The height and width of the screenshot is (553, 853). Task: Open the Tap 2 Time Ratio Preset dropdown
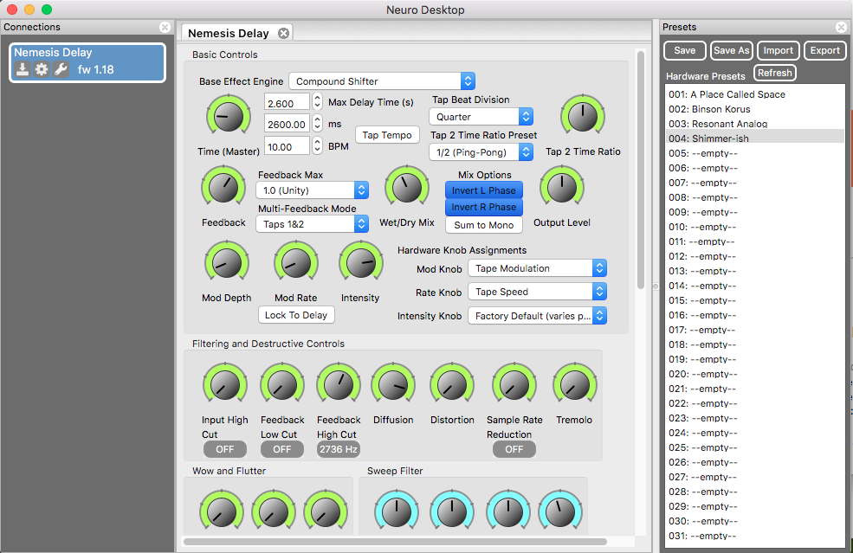tap(481, 152)
